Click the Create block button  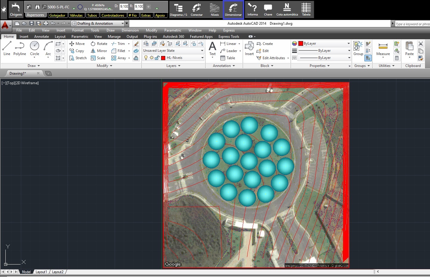265,44
